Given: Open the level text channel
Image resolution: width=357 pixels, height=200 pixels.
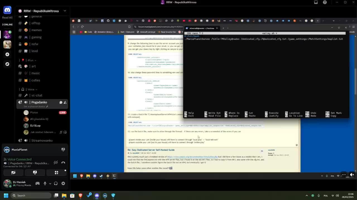Looking at the screenshot, I should (x=42, y=51).
